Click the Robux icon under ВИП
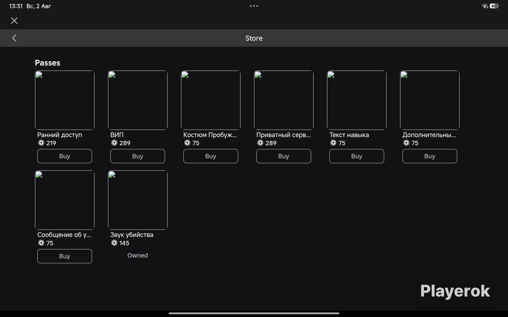Screen dimensions: 508x317 [x=114, y=143]
